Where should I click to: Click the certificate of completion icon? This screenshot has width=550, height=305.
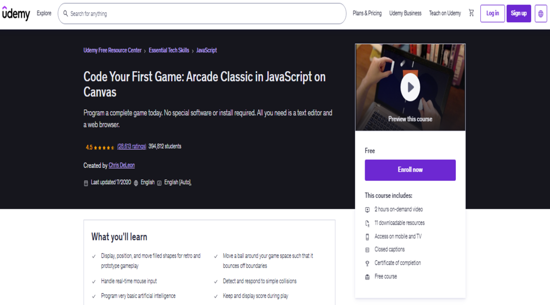click(367, 263)
